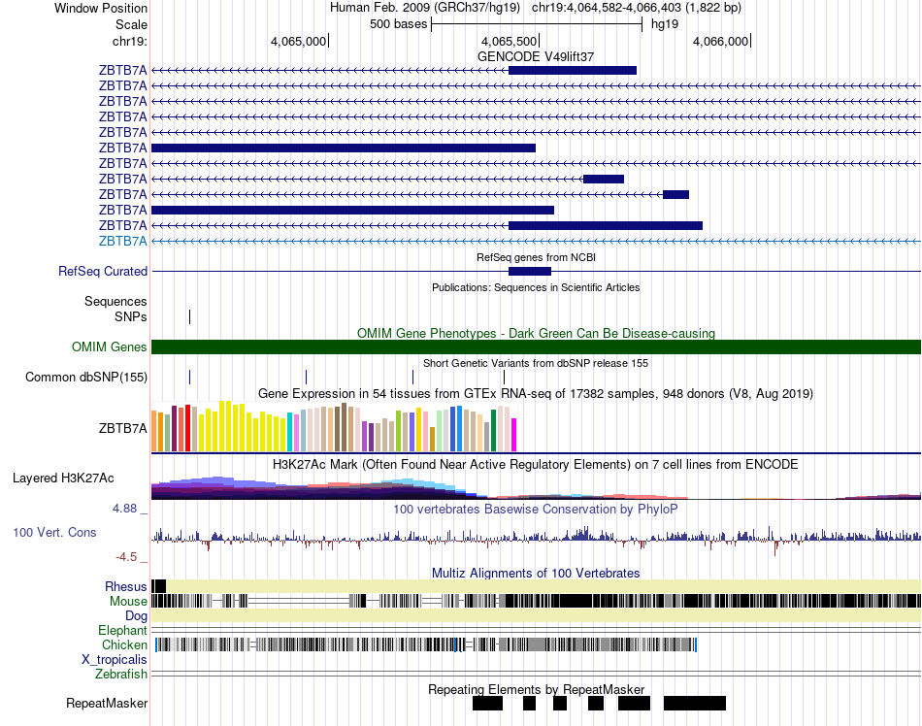This screenshot has width=922, height=726.
Task: Click the X_tropicalis species label
Action: coord(115,660)
